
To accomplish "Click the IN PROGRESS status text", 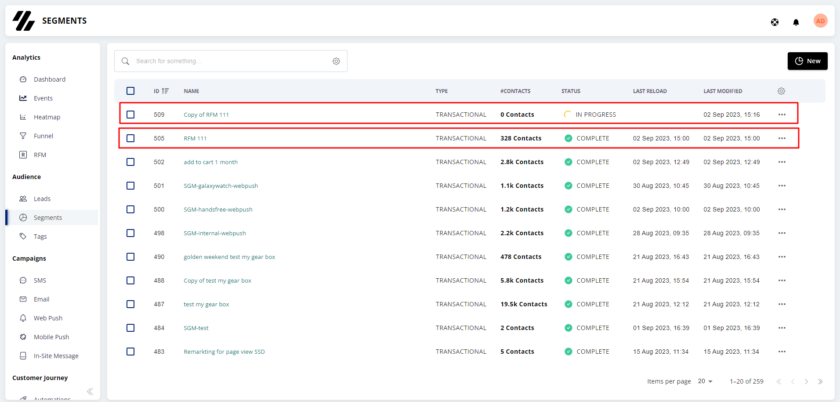I will 596,115.
